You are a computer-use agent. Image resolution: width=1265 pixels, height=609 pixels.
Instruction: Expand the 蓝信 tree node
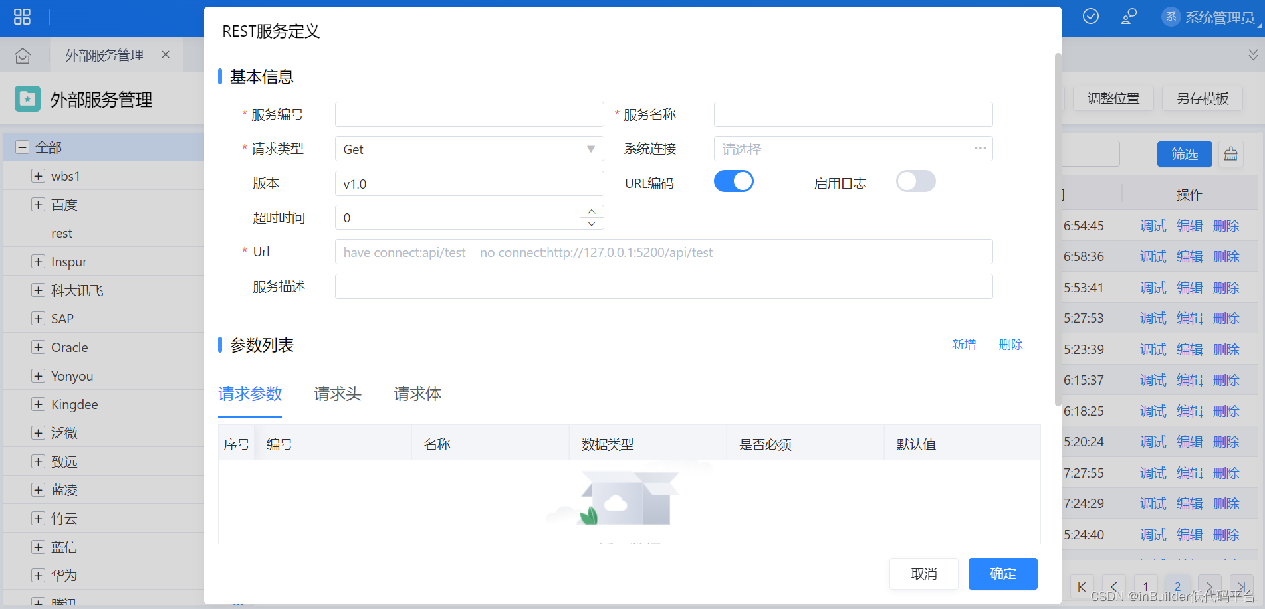(38, 547)
